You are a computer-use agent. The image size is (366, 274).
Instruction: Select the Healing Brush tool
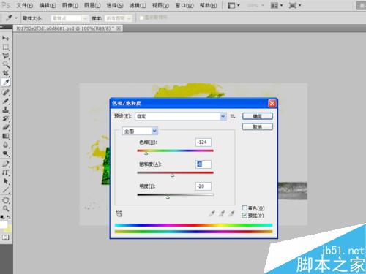click(x=6, y=92)
